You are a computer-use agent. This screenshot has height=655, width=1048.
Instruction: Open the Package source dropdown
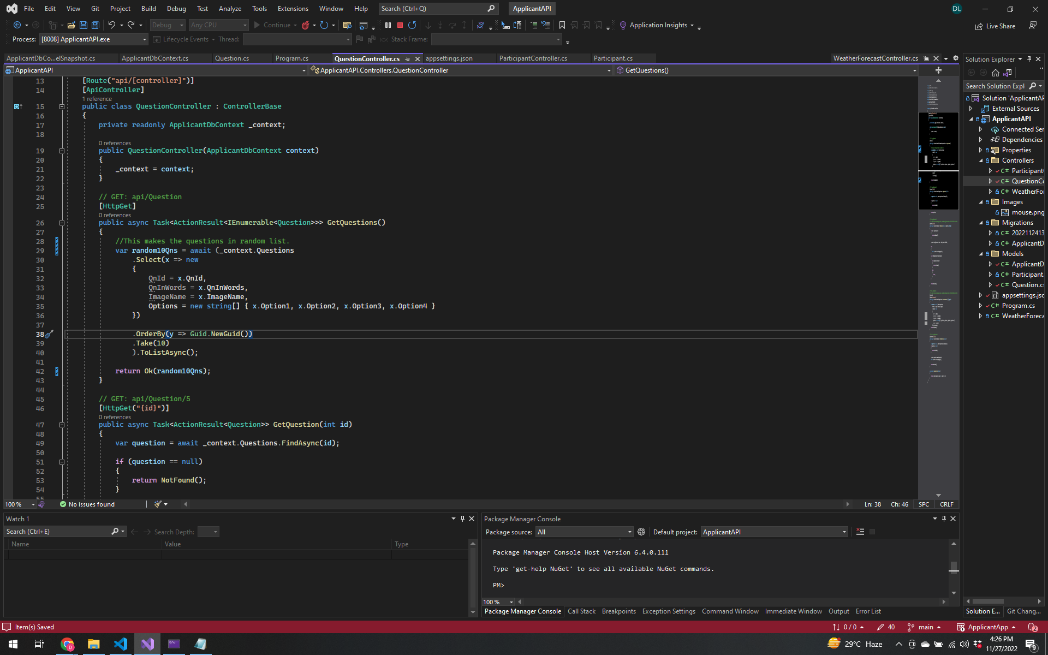pos(630,532)
